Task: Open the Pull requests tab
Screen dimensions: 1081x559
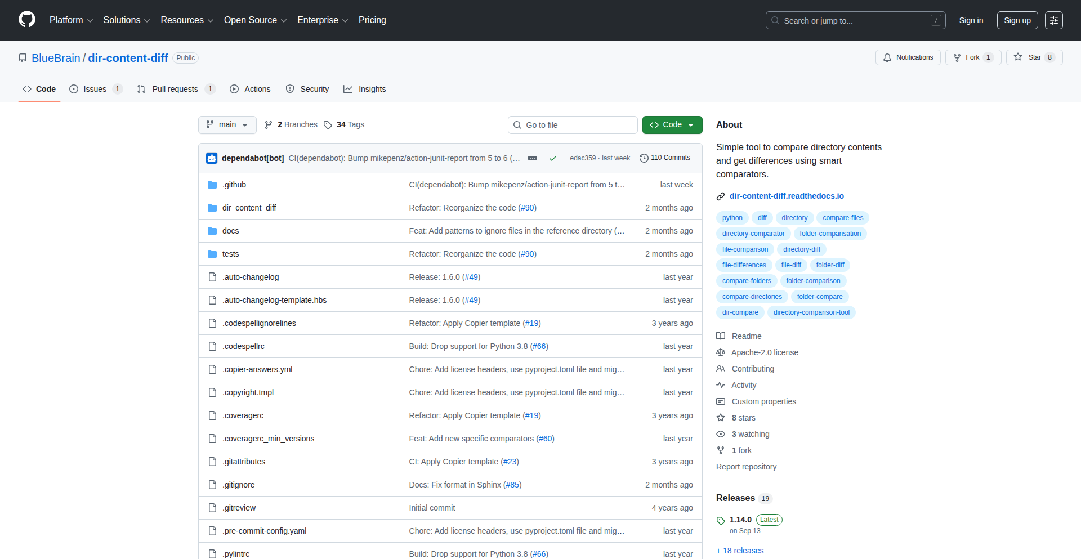Action: [x=175, y=89]
